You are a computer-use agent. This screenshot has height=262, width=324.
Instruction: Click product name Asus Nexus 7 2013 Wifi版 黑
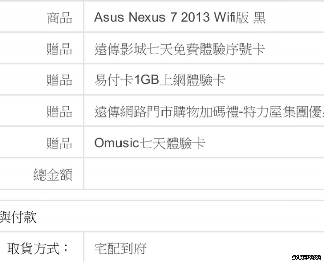coord(180,17)
